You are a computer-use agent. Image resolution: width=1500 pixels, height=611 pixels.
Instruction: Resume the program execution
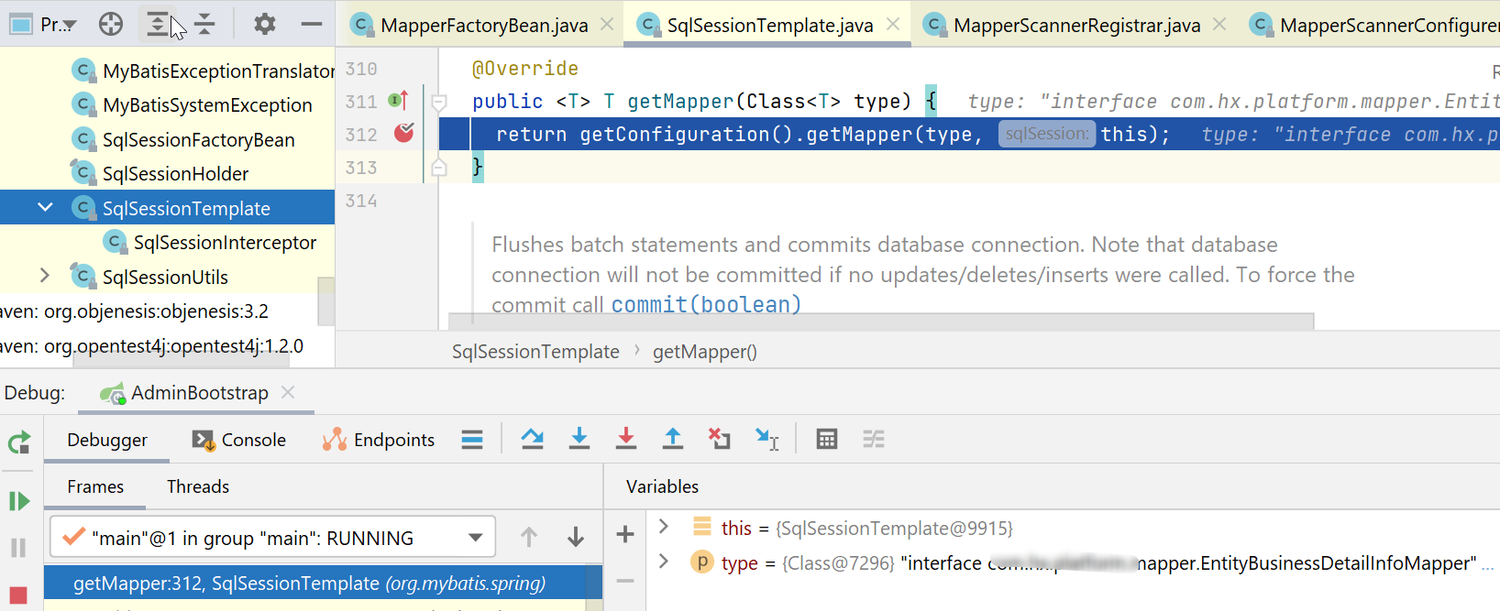click(18, 501)
